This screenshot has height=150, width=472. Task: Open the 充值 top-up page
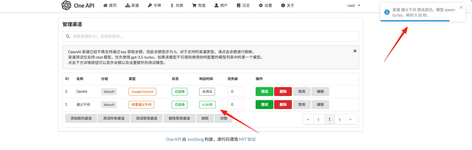[x=199, y=5]
